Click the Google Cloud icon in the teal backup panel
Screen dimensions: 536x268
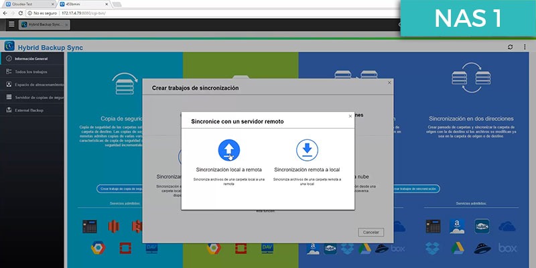coord(98,248)
